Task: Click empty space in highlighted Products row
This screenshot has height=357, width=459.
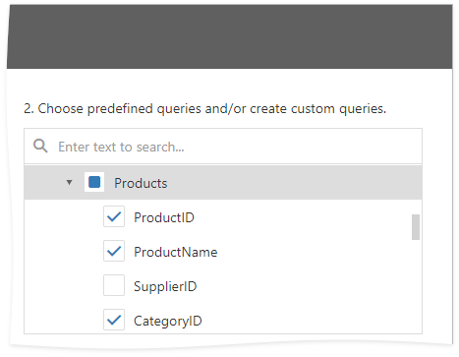Action: 295,182
